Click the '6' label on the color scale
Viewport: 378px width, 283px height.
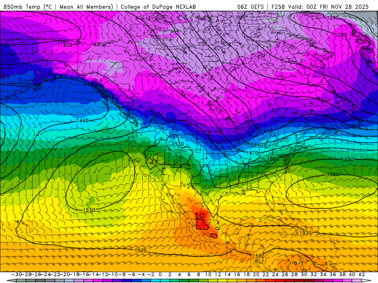click(x=189, y=275)
